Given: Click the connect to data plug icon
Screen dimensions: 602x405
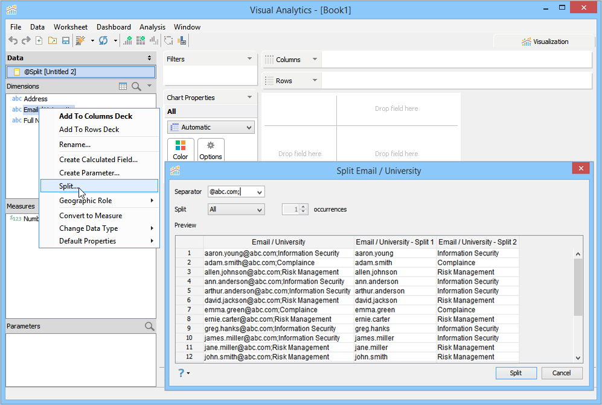Looking at the screenshot, I should [x=80, y=40].
